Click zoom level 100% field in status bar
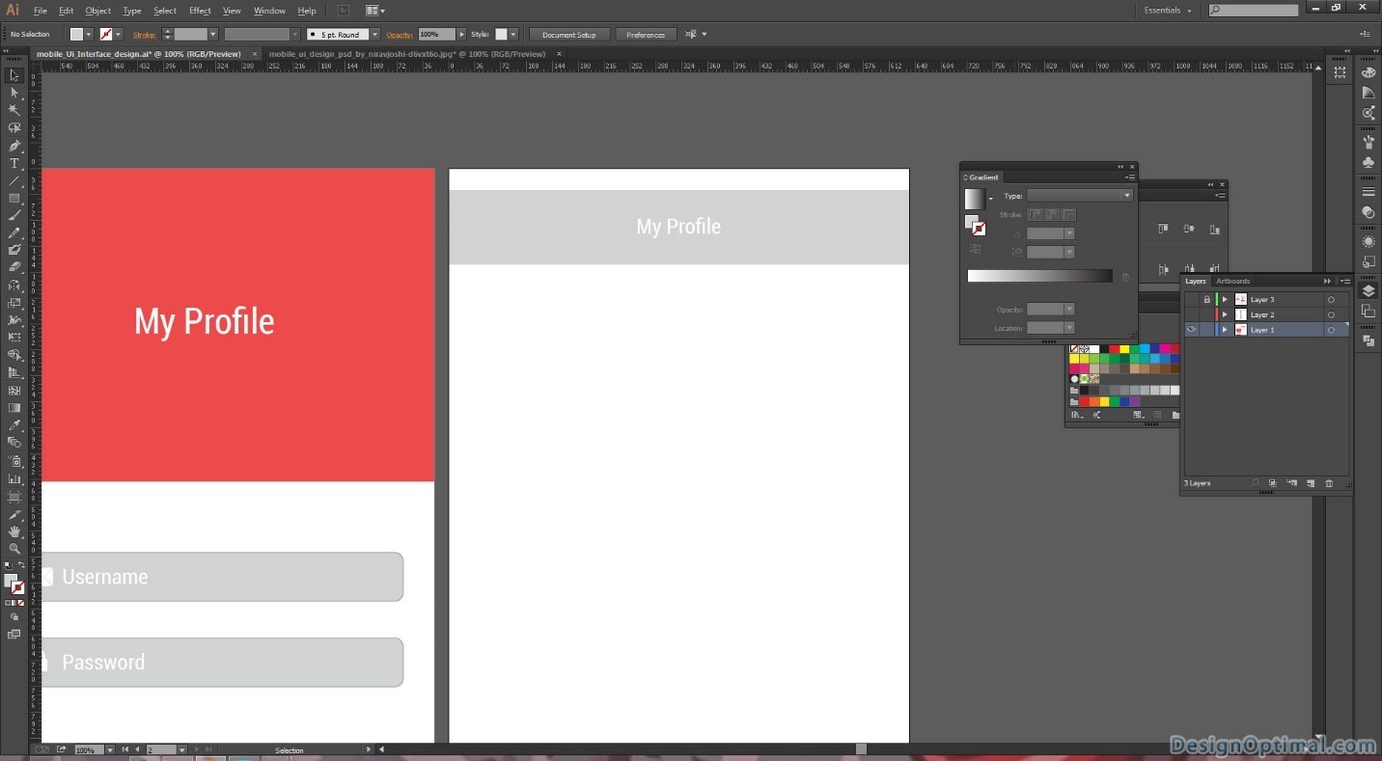Screen dimensions: 1382x761 pyautogui.click(x=88, y=749)
